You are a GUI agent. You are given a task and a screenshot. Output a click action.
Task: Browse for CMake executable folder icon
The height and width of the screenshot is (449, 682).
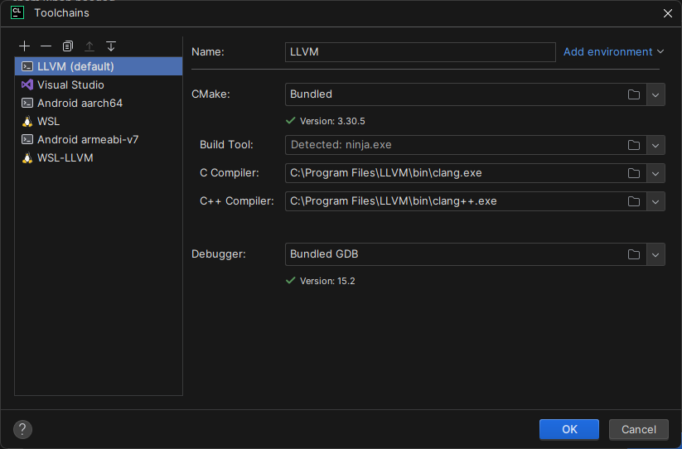click(x=634, y=94)
